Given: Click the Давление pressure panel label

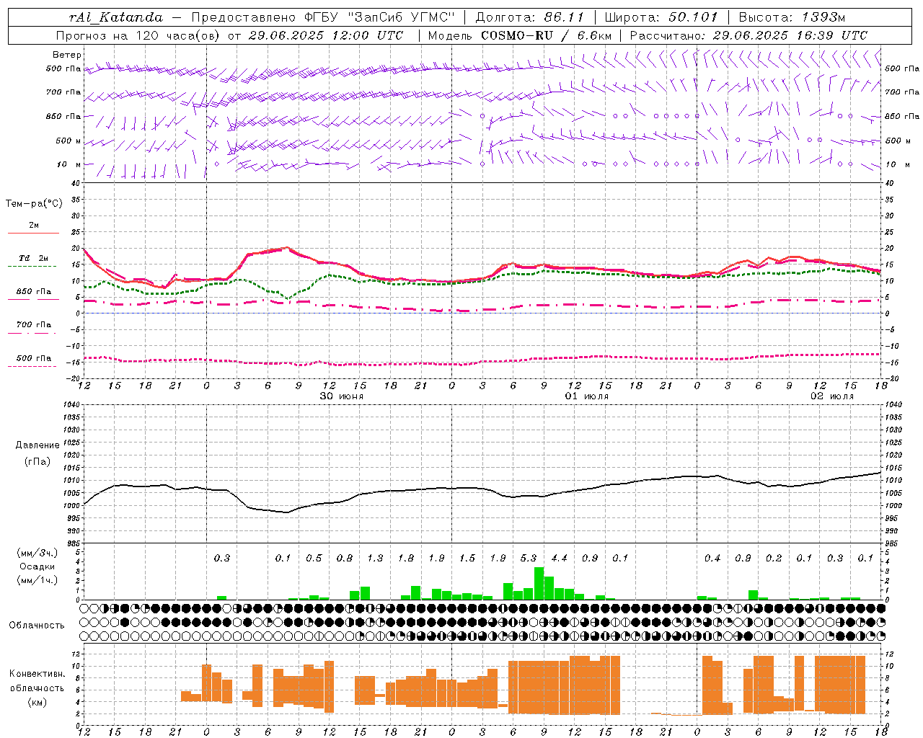Looking at the screenshot, I should pos(37,445).
